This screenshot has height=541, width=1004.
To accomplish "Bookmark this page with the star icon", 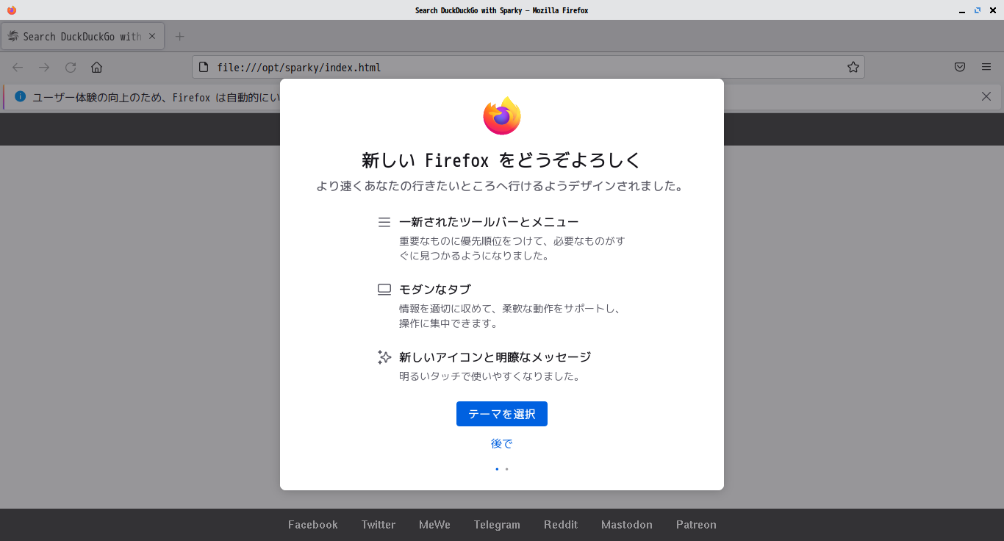I will tap(853, 68).
